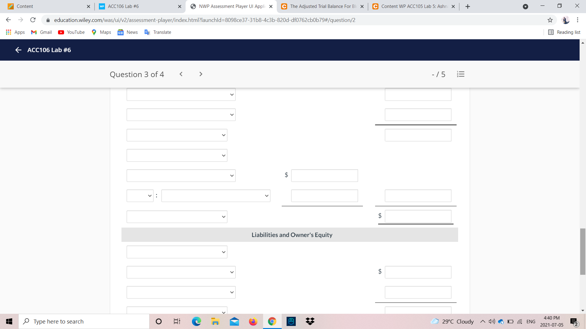Open Firefox from the taskbar

(x=253, y=321)
